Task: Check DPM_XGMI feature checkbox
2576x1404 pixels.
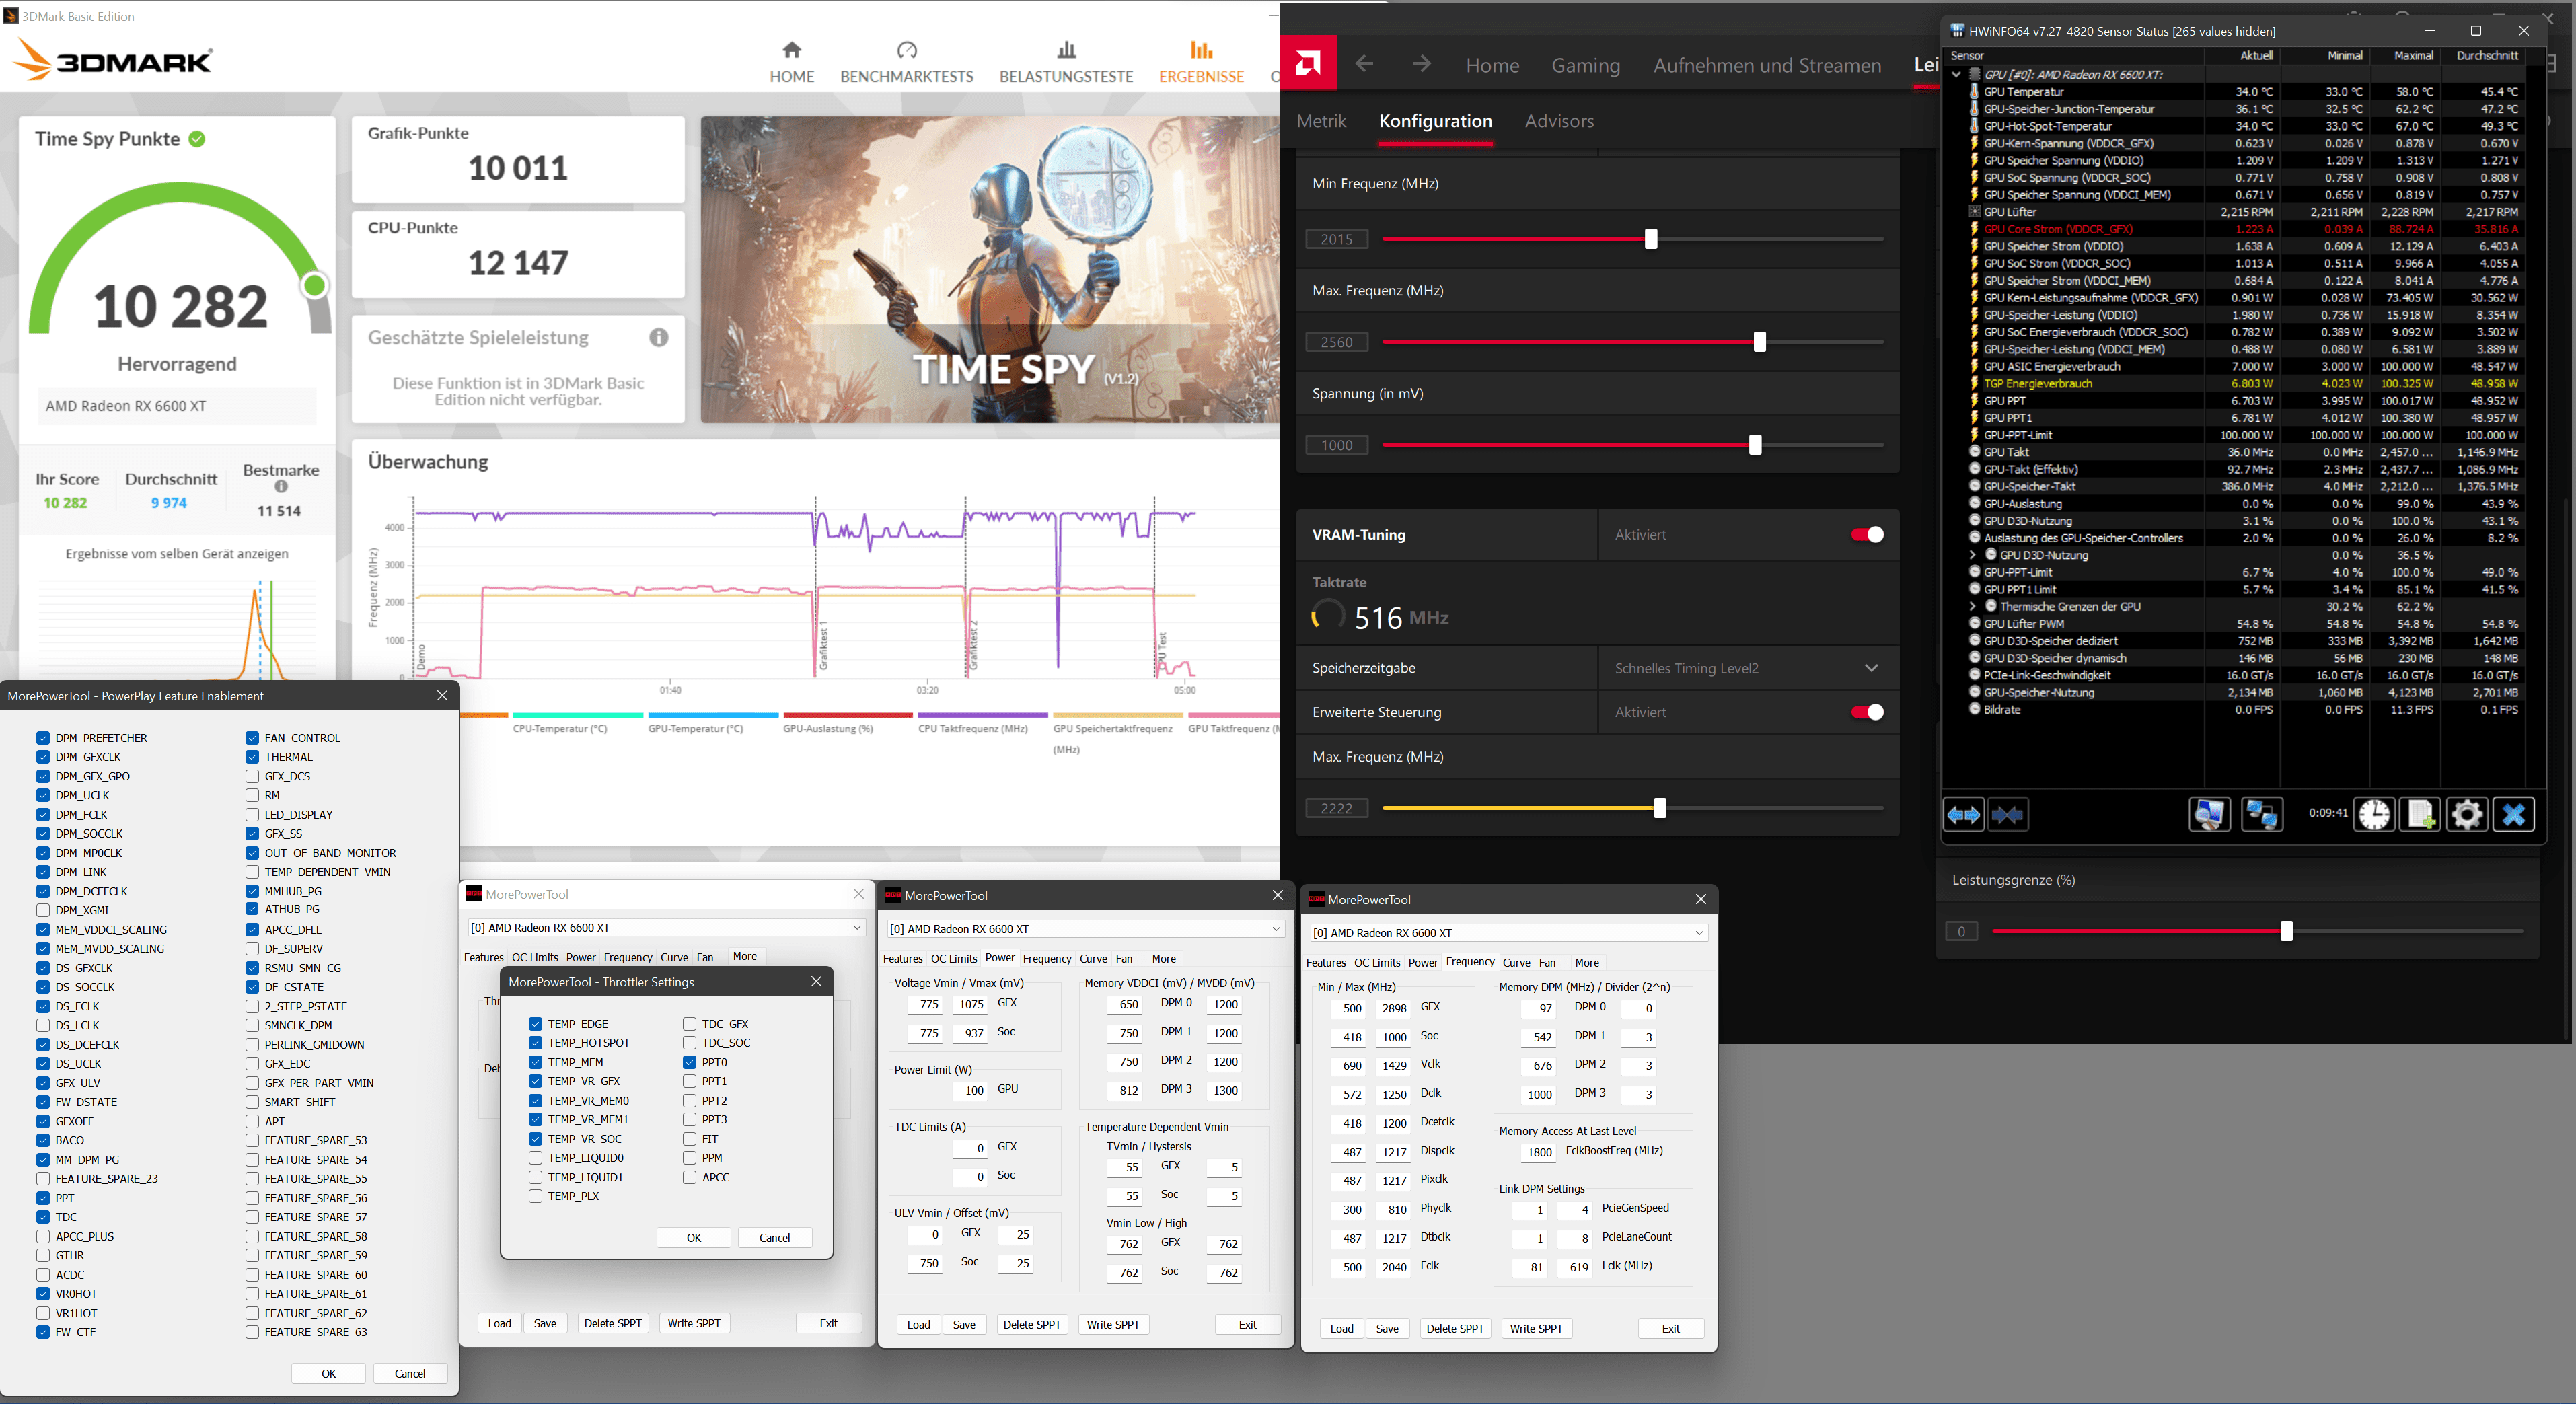Action: pyautogui.click(x=43, y=910)
